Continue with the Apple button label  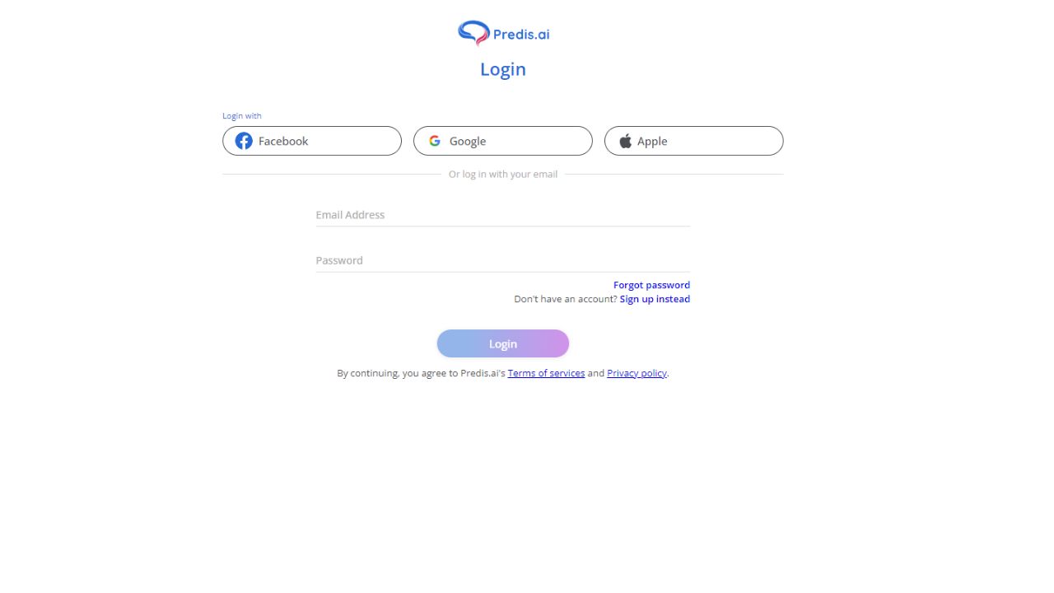pos(652,141)
